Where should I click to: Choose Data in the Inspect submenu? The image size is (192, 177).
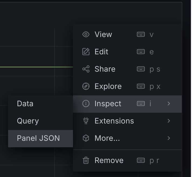point(41,104)
